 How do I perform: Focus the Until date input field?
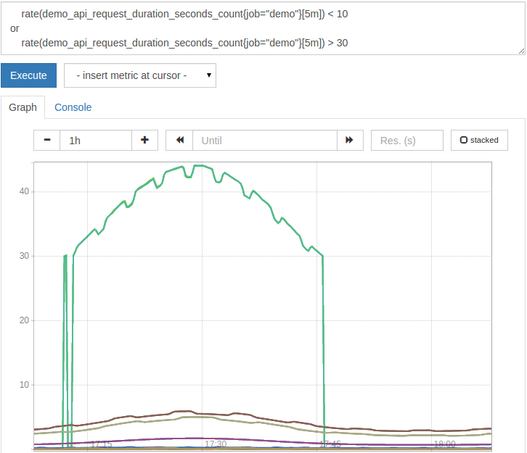(x=265, y=141)
